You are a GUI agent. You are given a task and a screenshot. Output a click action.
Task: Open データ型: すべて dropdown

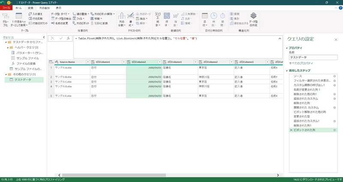coord(60,14)
